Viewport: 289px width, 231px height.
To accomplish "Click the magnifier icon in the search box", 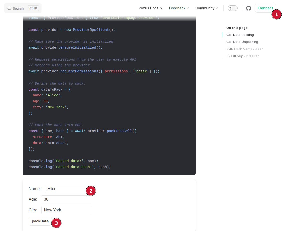I will click(x=9, y=8).
